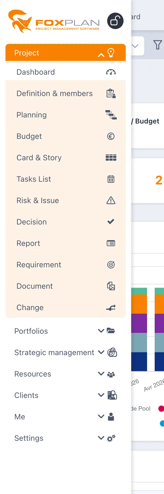Open the Decision menu entry
The width and height of the screenshot is (164, 494).
[66, 222]
